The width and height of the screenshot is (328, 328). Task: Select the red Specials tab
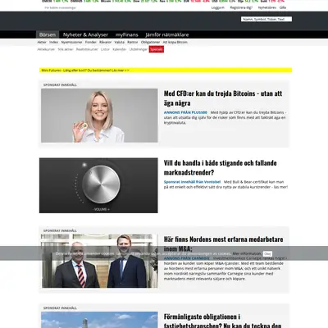pyautogui.click(x=157, y=49)
